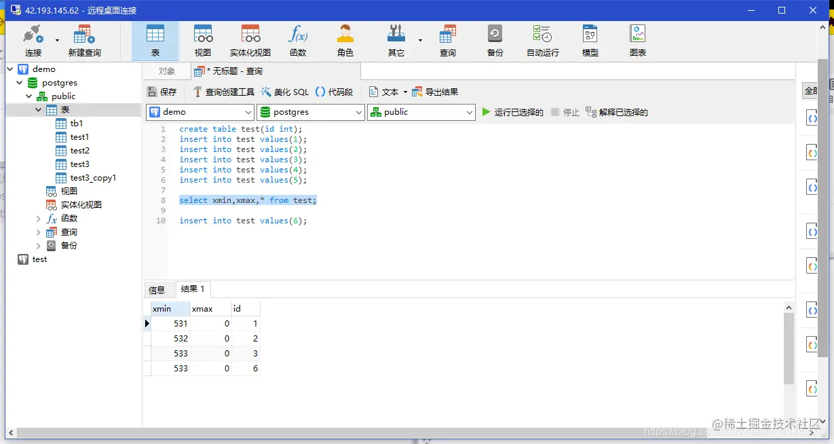Viewport: 834px width, 444px height.
Task: Select table test3_copy1 in the tree
Action: (93, 177)
